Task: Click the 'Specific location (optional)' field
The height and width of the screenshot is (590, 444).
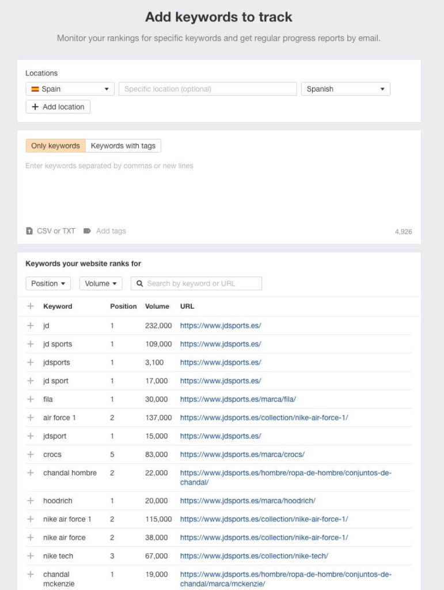Action: (x=207, y=89)
